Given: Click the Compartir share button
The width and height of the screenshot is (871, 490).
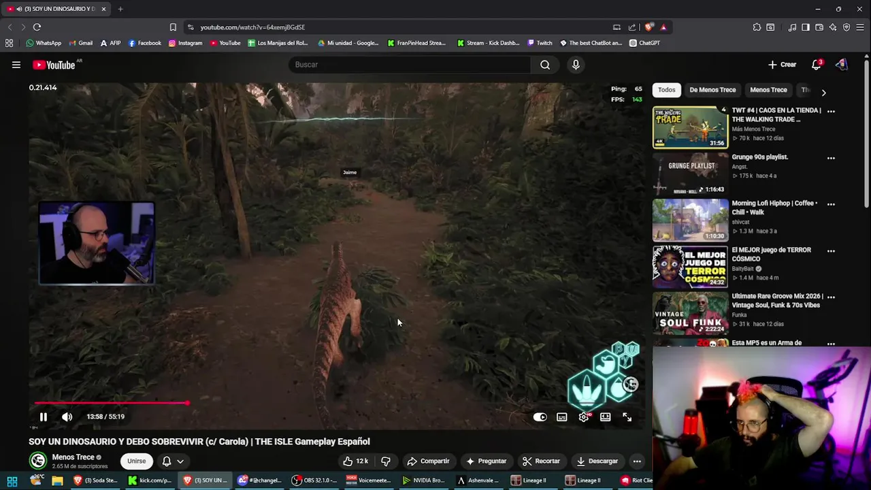Looking at the screenshot, I should tap(428, 461).
